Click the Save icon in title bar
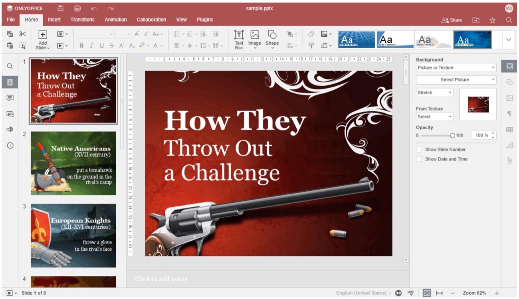The width and height of the screenshot is (519, 299). click(x=60, y=8)
